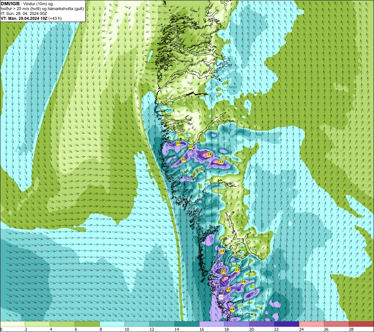This screenshot has width=374, height=332.
Task: Click the legend scale number "2"
Action: [26, 330]
